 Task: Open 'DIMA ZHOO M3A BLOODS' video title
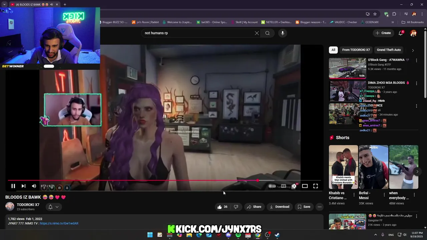click(x=388, y=83)
